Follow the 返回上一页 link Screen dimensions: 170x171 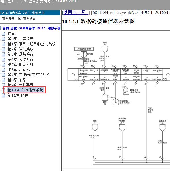tap(75, 13)
